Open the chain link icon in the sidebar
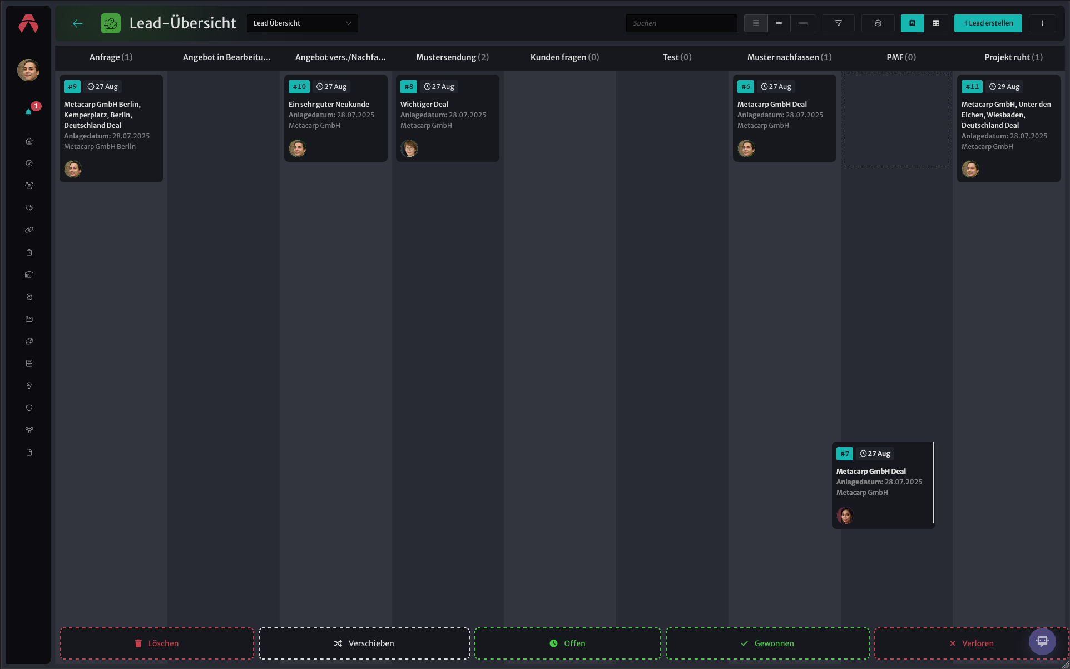 tap(29, 230)
